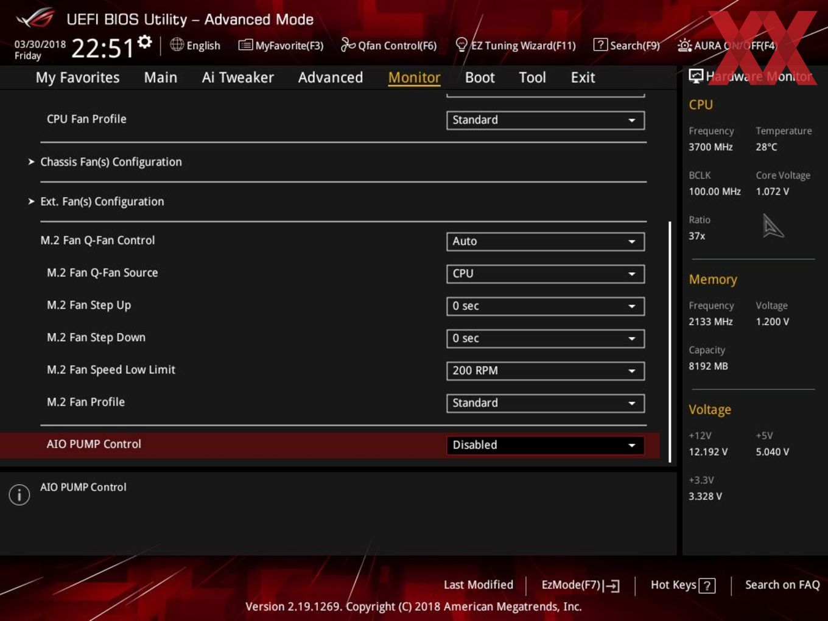The image size is (828, 621).
Task: Click the Version 2.19.1269 copyright text
Action: click(413, 607)
